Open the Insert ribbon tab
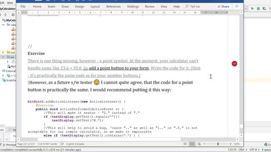Screen dimensions: 271x152 point(52,7)
